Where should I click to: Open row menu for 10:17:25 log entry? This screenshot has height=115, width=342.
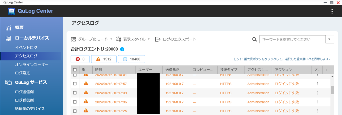click(317, 111)
